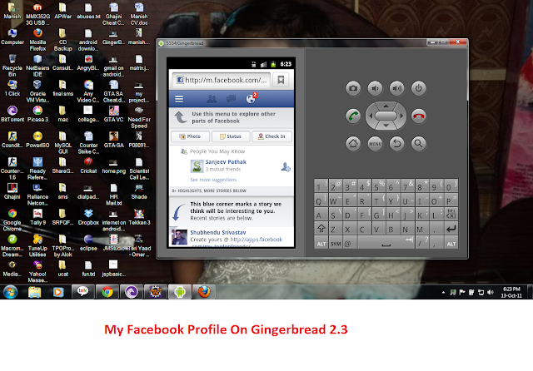The image size is (533, 371).
Task: Click the emulator back arrow button
Action: click(396, 144)
